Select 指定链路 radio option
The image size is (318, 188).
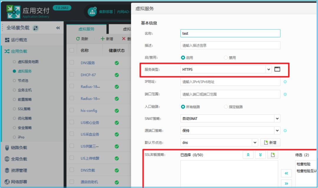(x=226, y=107)
